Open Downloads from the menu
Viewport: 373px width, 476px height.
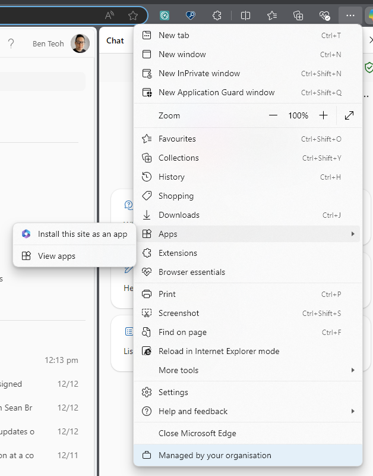[248, 215]
